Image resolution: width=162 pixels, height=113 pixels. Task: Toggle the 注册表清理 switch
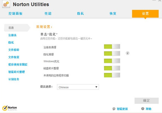pyautogui.click(x=112, y=46)
